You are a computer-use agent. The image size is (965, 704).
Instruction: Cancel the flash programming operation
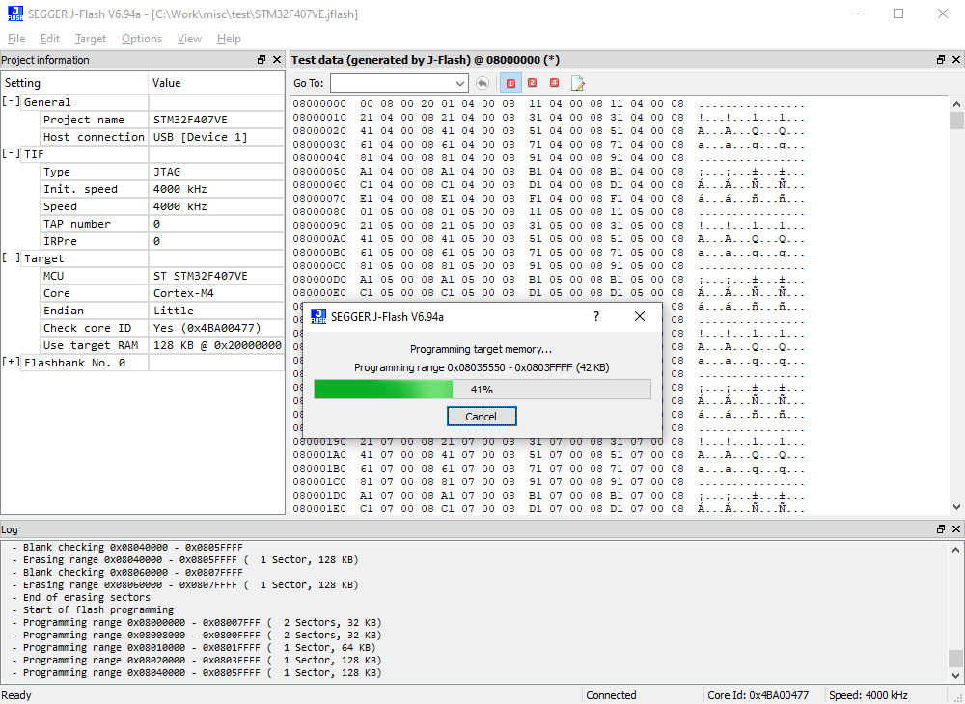click(x=482, y=417)
